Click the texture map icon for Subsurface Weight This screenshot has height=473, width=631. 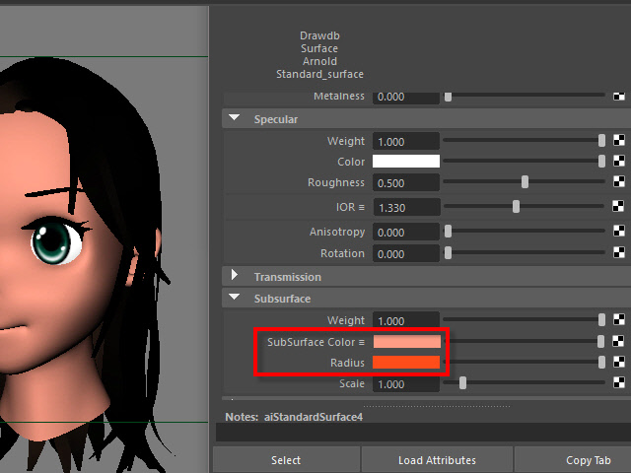pos(618,320)
